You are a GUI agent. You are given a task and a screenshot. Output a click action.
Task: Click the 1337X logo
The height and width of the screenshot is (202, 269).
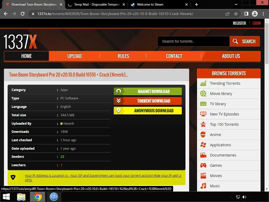point(20,42)
